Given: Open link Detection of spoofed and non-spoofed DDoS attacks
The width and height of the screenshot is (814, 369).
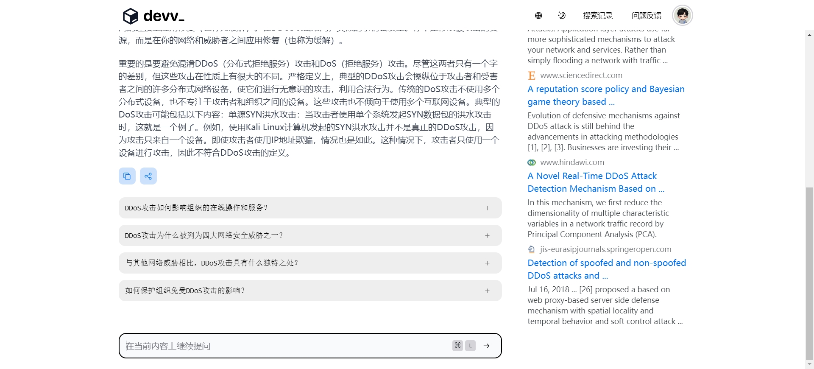Looking at the screenshot, I should coord(607,269).
